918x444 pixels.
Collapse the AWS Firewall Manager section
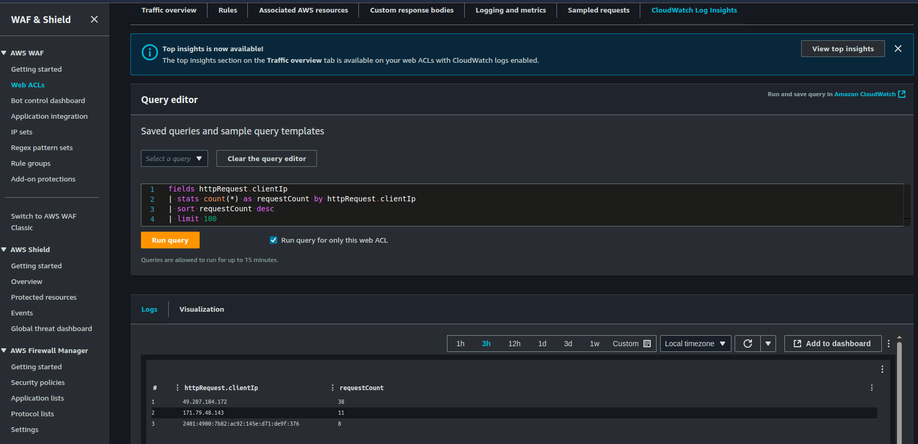coord(4,350)
